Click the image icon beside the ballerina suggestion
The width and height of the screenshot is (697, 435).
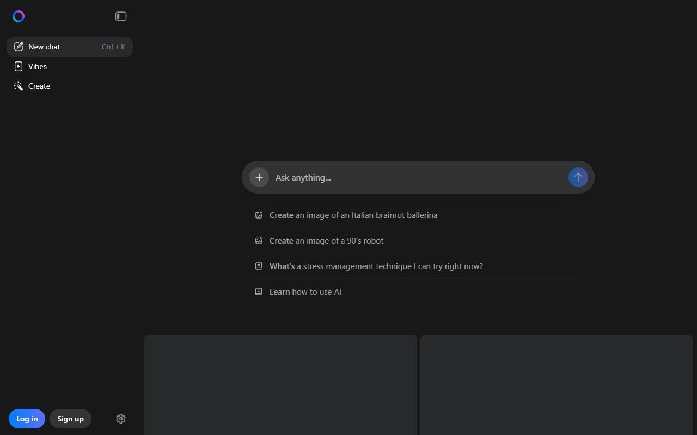pyautogui.click(x=258, y=215)
